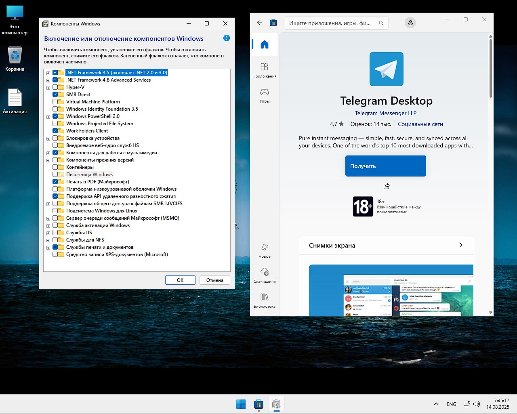Click the 4,7 star rating
517x414 pixels.
pyautogui.click(x=337, y=124)
